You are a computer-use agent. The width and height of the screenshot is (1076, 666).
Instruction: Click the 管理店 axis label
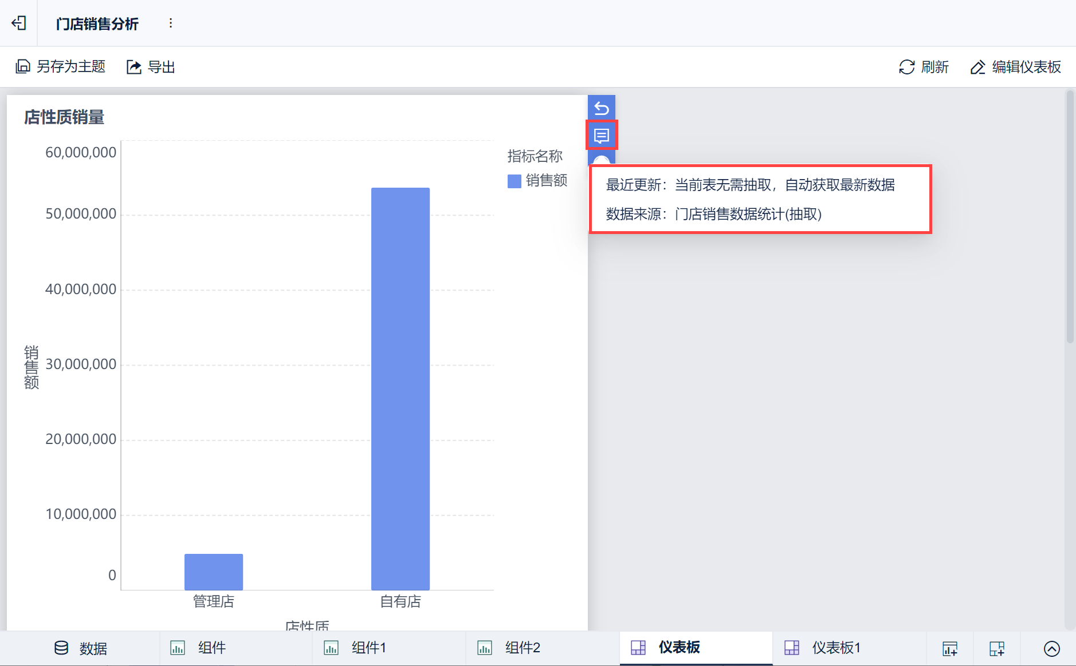click(x=214, y=601)
